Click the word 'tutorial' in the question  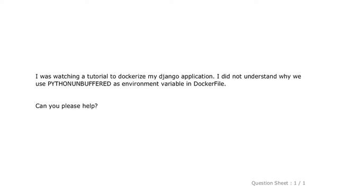pos(97,76)
